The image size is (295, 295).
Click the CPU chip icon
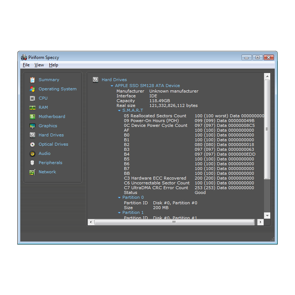click(x=32, y=98)
